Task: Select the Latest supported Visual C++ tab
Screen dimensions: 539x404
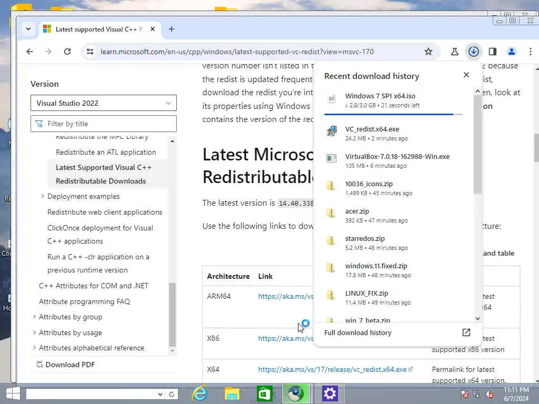Action: tap(99, 29)
